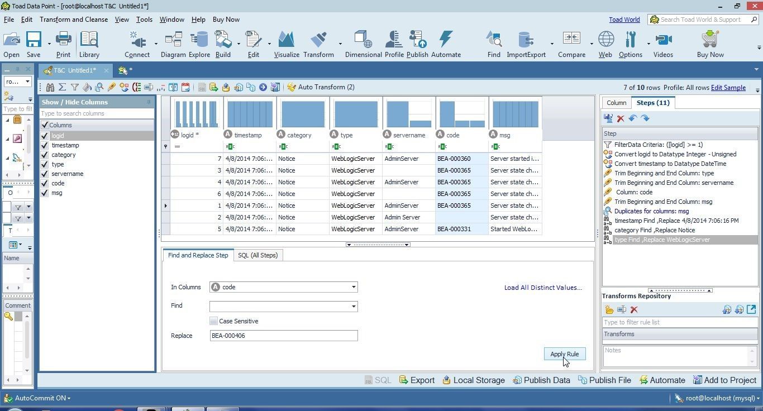Open the Options button dropdown arrow
This screenshot has width=763, height=411.
pyautogui.click(x=648, y=44)
